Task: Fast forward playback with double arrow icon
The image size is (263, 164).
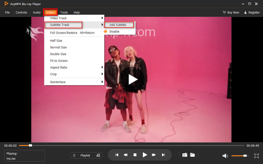Action: click(x=154, y=155)
